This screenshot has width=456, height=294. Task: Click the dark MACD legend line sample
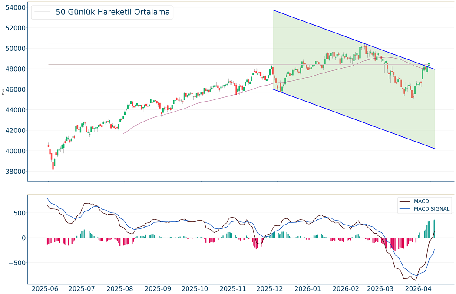click(x=405, y=201)
